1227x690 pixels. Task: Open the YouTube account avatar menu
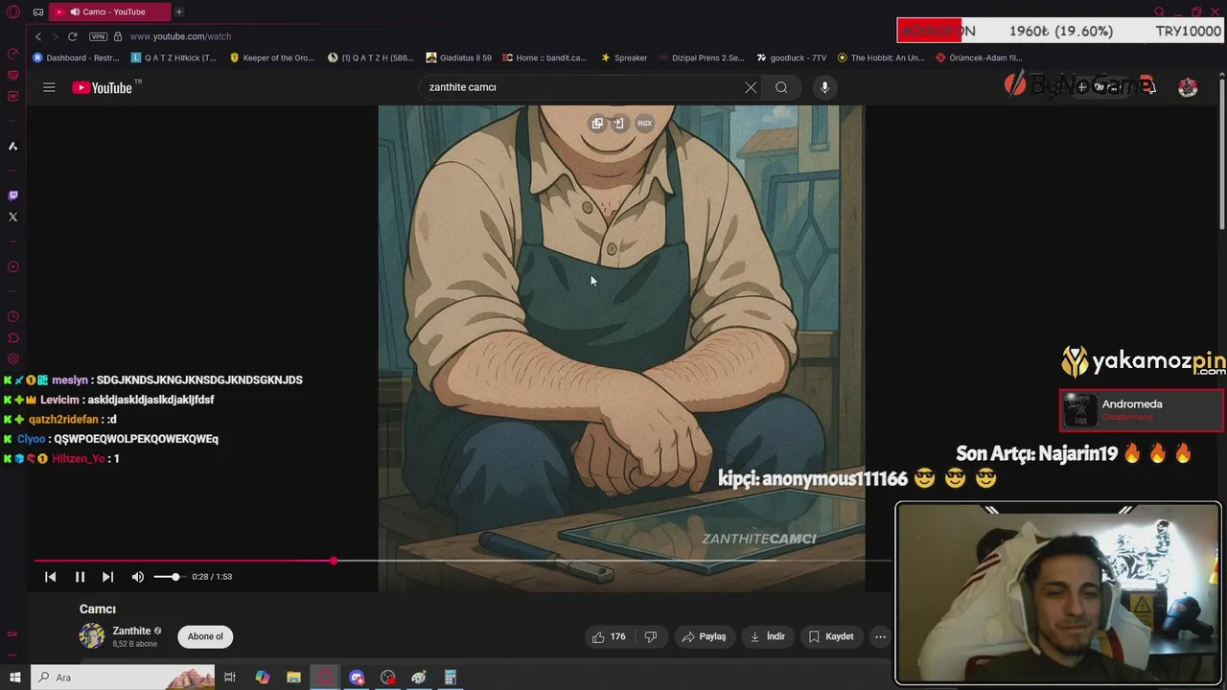(1188, 87)
